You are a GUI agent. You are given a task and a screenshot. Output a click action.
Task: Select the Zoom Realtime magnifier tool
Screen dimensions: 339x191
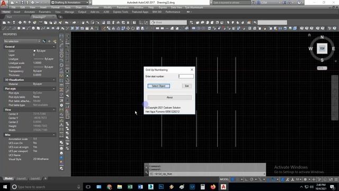coord(88,22)
